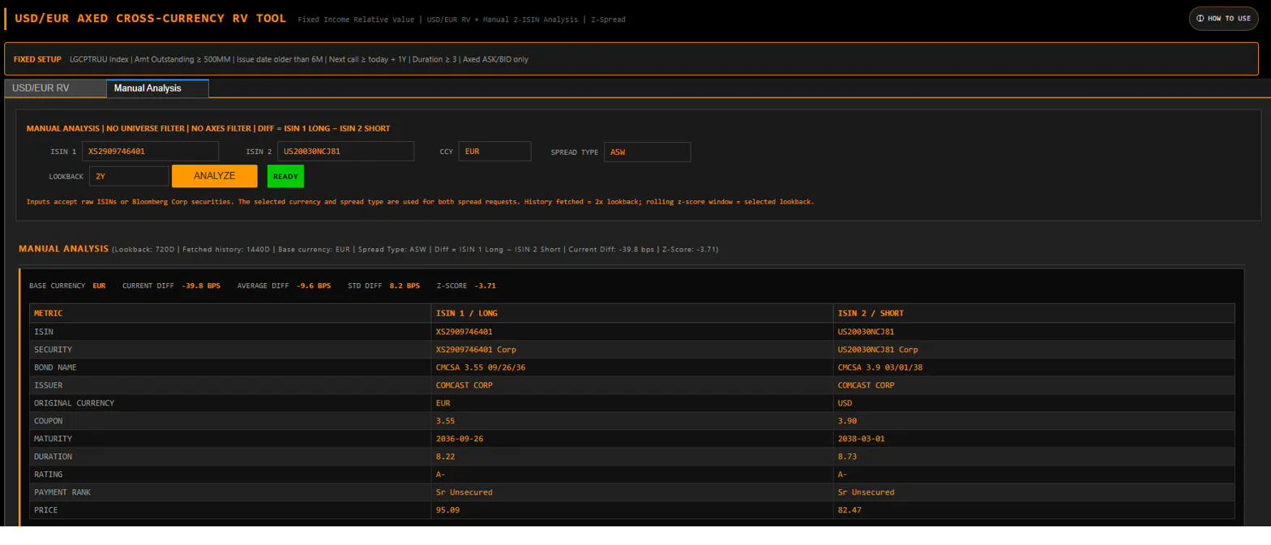Viewport: 1271px width, 545px height.
Task: Open the CCY currency dropdown
Action: tap(494, 152)
